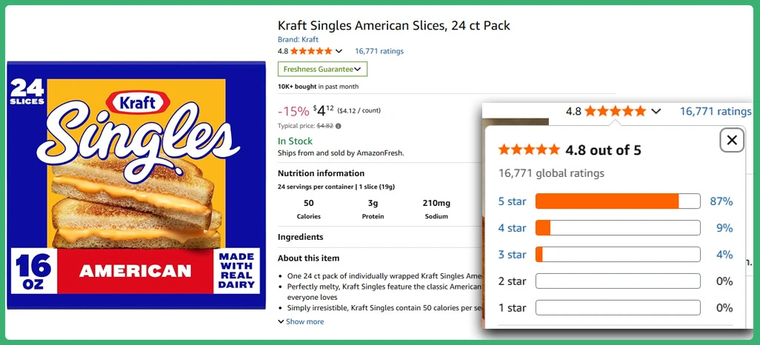
Task: Expand "Show more" under About this item
Action: 301,321
